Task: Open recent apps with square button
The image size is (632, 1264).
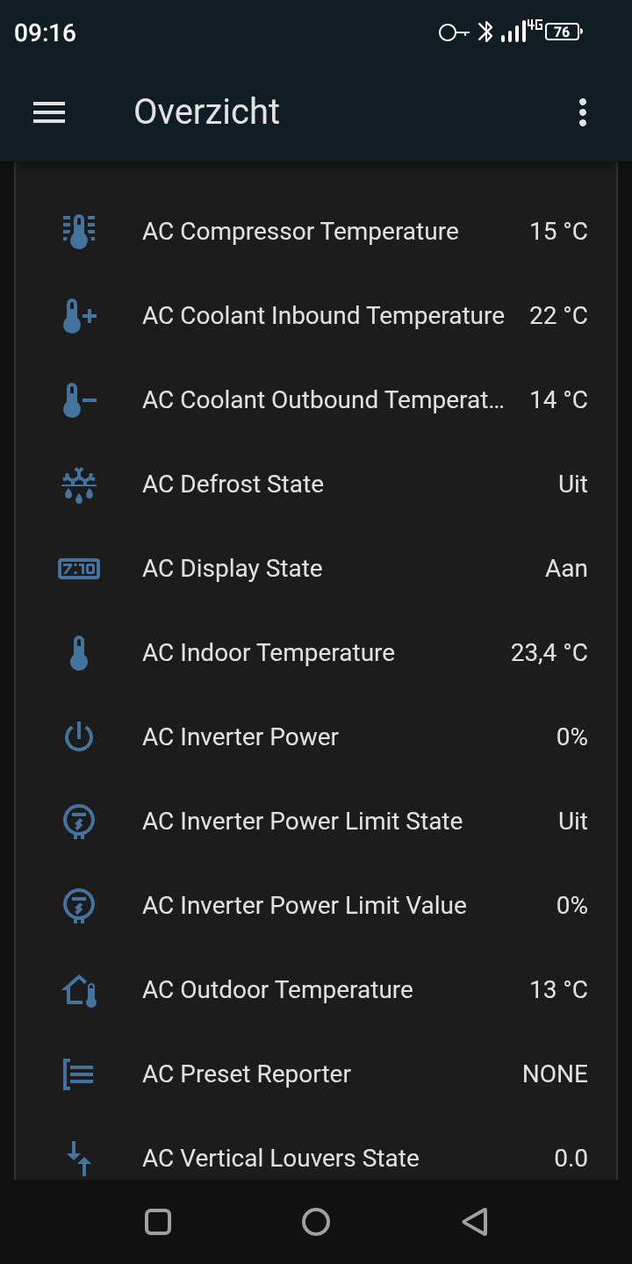Action: click(158, 1222)
